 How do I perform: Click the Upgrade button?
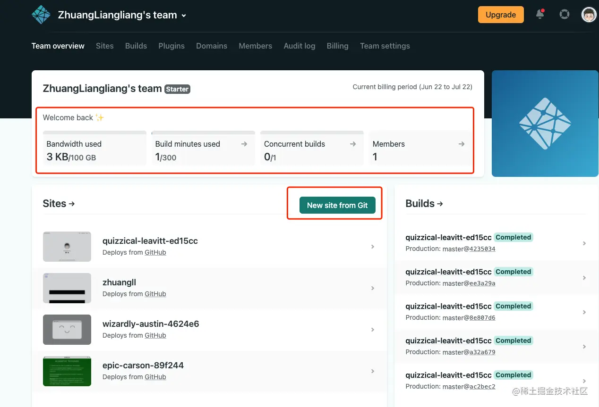501,15
